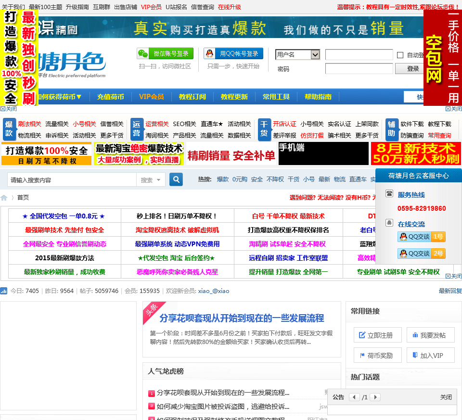Open QQ交谈 2号 chat
The height and width of the screenshot is (420, 462).
pos(421,253)
